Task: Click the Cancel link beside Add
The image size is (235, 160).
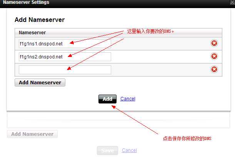Action: pyautogui.click(x=128, y=99)
